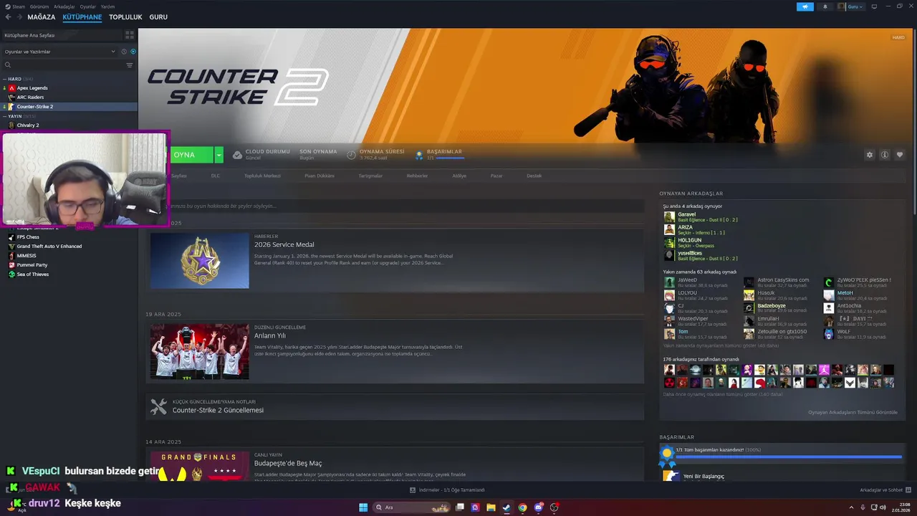917x516 pixels.
Task: Open the Destek tab
Action: pos(534,176)
